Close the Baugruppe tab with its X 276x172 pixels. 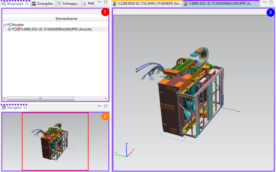tap(27, 4)
